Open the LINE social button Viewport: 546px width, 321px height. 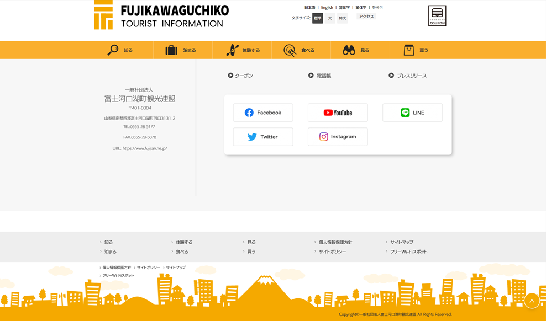point(412,113)
